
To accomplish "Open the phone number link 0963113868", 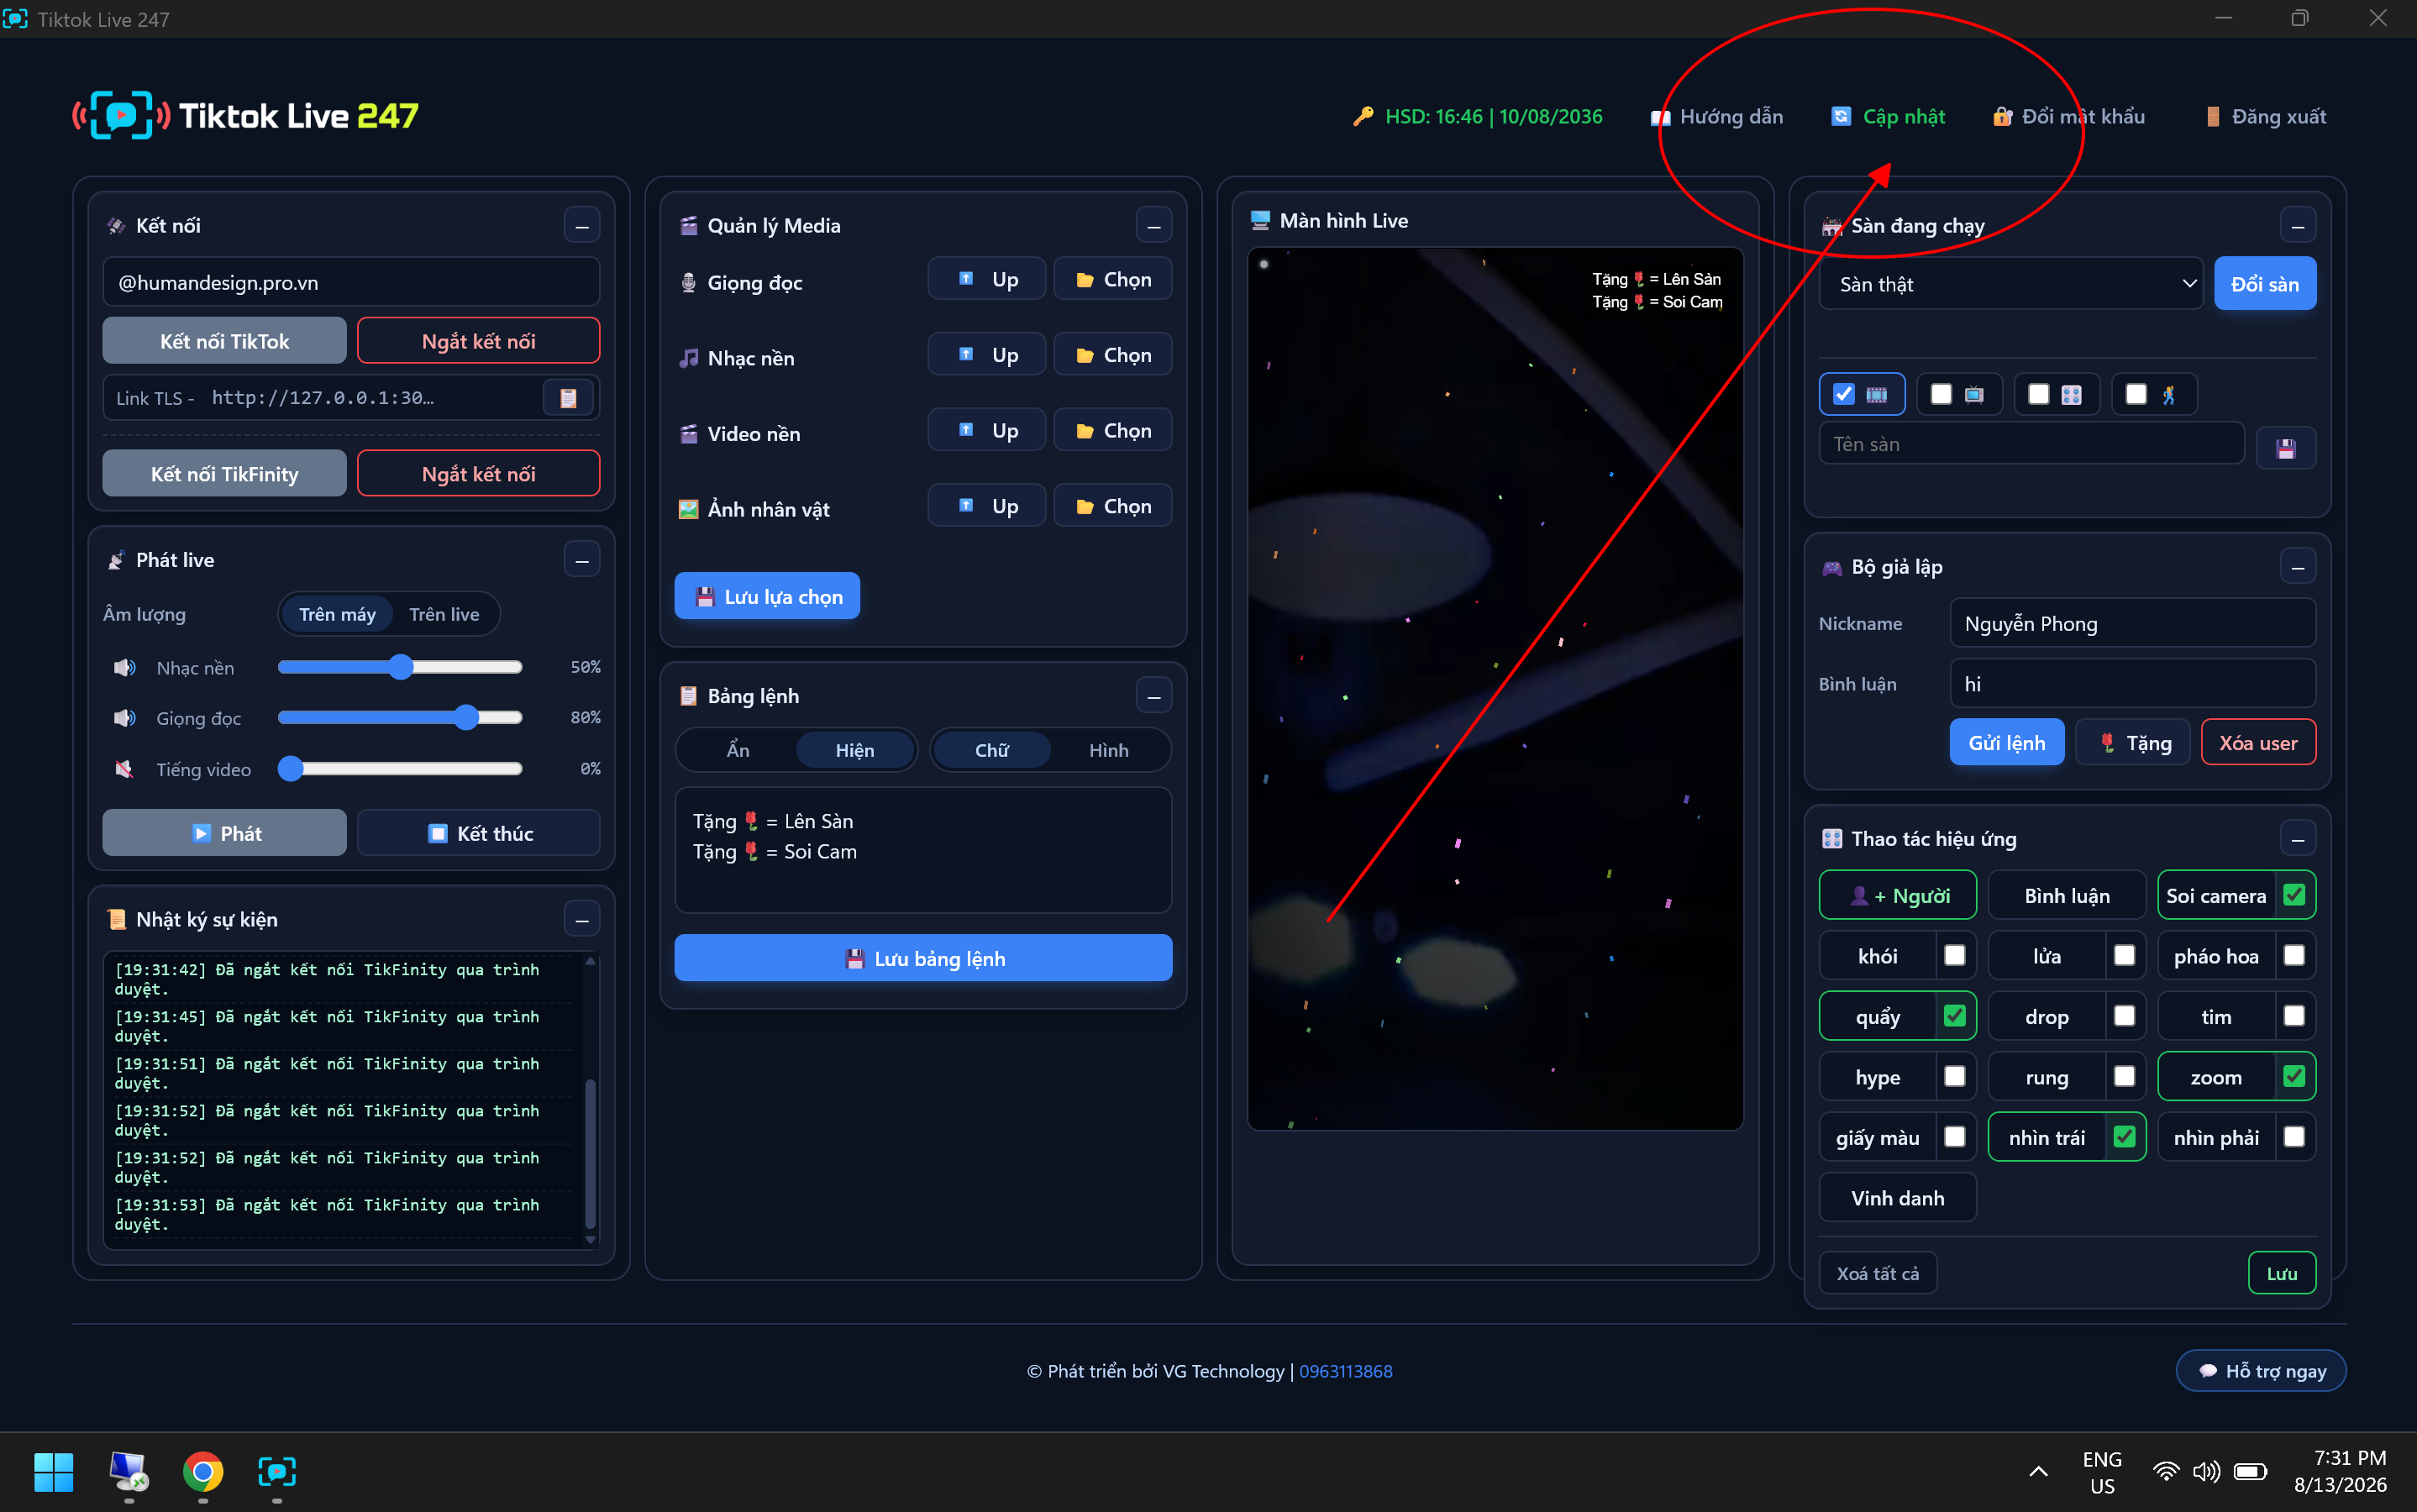I will tap(1345, 1371).
